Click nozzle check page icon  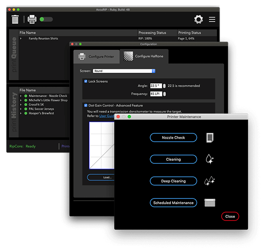pos(210,138)
